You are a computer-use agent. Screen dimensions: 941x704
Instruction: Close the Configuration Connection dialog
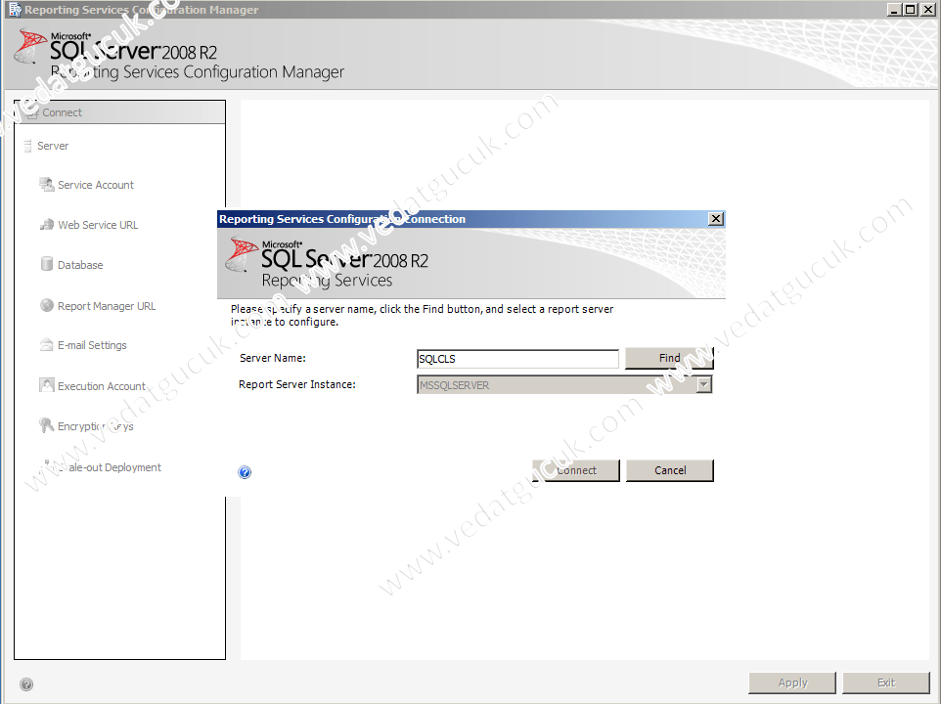[x=715, y=219]
